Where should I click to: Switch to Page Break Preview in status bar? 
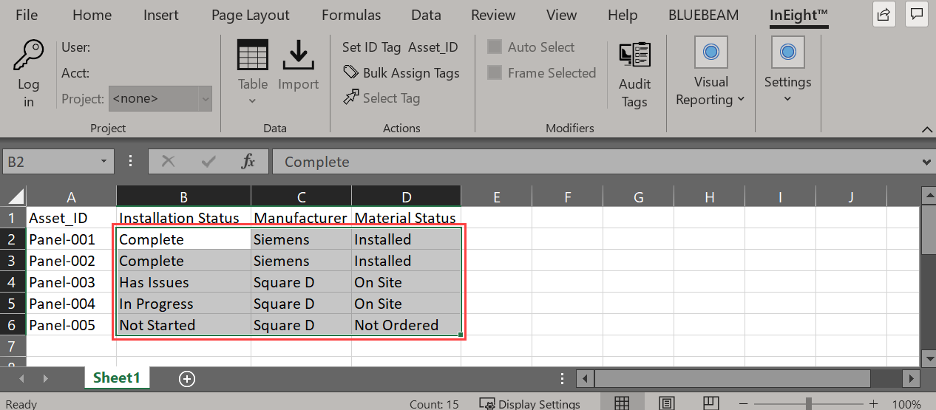tap(710, 403)
